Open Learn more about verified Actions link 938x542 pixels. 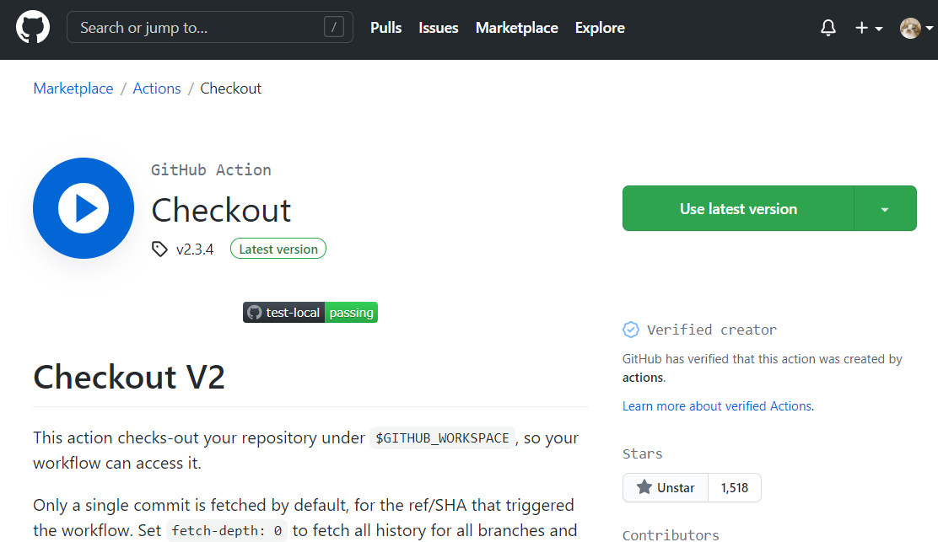716,405
